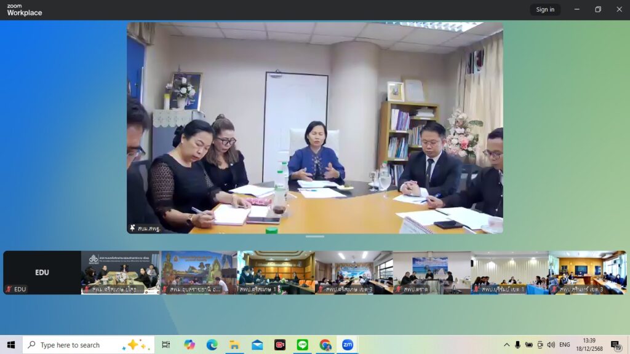The height and width of the screenshot is (354, 630).
Task: Open the Mail app from taskbar
Action: pyautogui.click(x=257, y=345)
